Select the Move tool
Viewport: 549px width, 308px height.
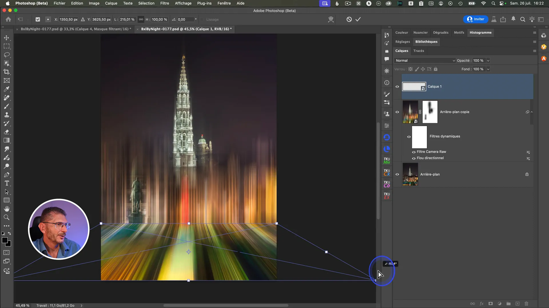(7, 38)
